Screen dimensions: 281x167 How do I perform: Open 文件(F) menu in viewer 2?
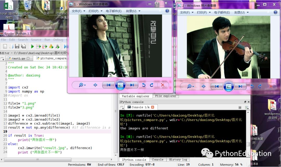[x=187, y=12]
